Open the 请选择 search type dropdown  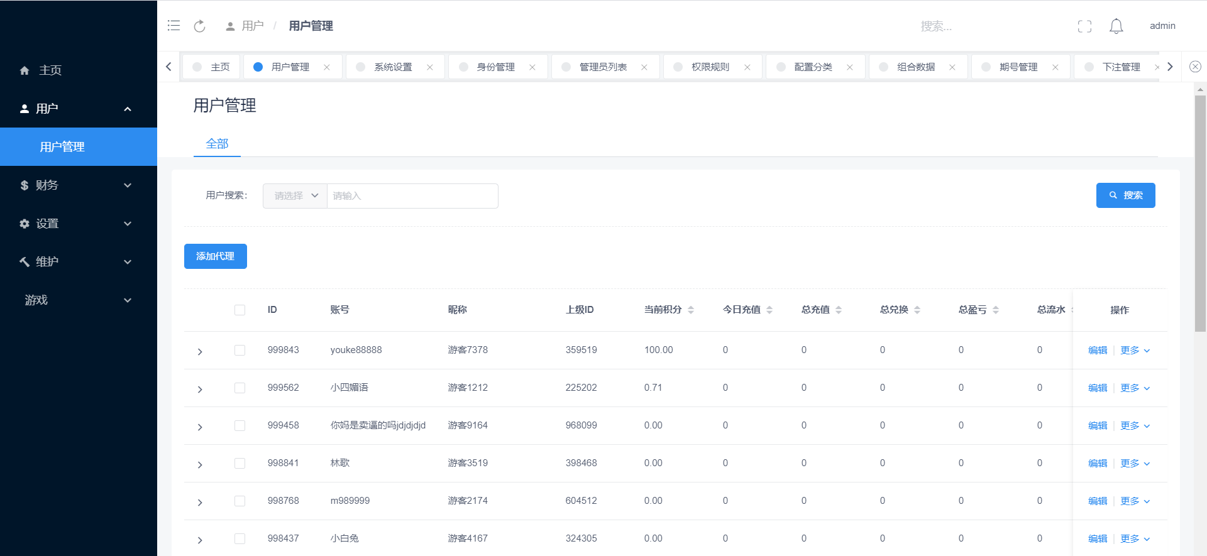tap(295, 196)
